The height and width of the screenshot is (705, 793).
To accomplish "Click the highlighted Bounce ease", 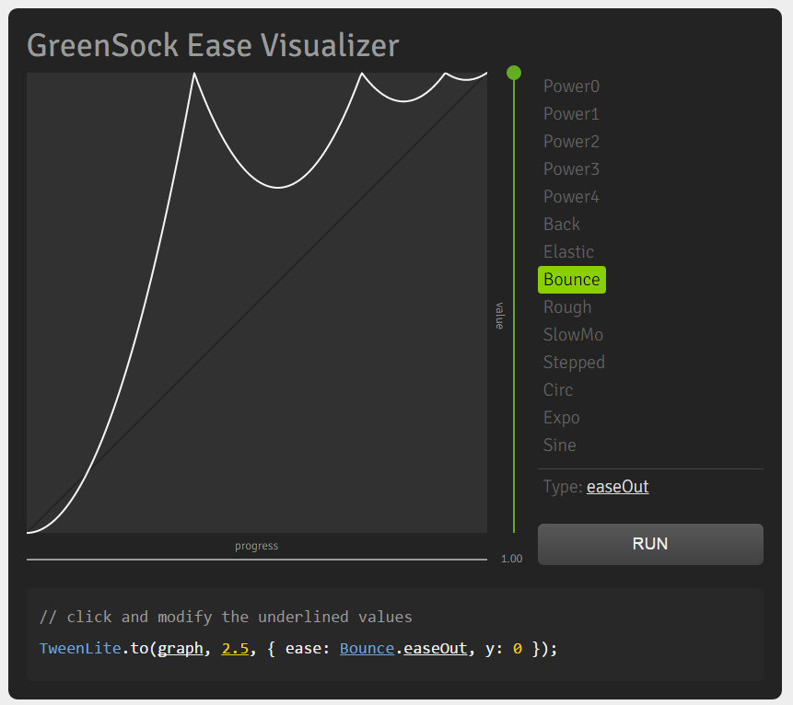I will pyautogui.click(x=571, y=280).
